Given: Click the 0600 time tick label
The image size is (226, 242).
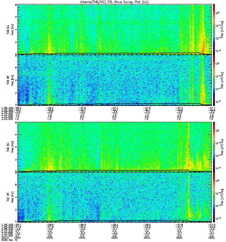Looking at the screenshot, I should point(212,238).
